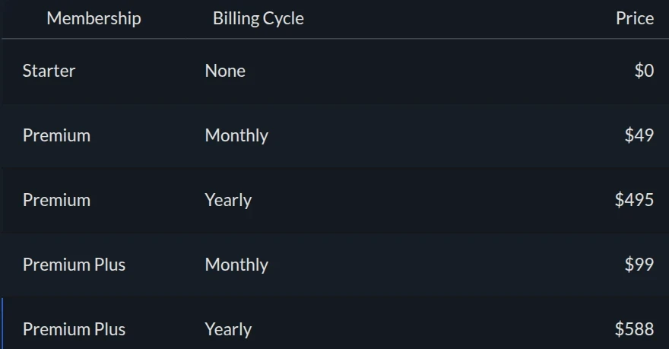Screen dimensions: 669x349
Task: Select the Starter membership cell
Action: coord(49,71)
